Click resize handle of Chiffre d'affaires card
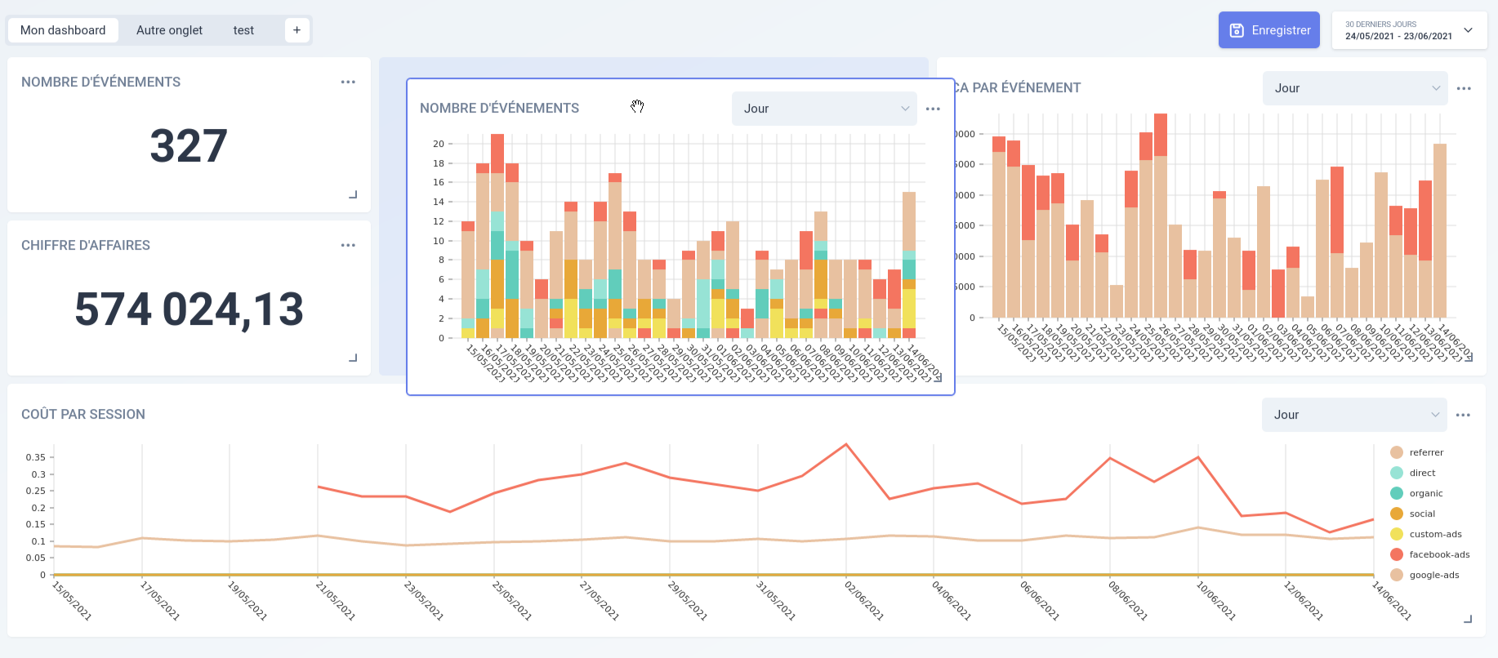1498x658 pixels. [x=353, y=358]
